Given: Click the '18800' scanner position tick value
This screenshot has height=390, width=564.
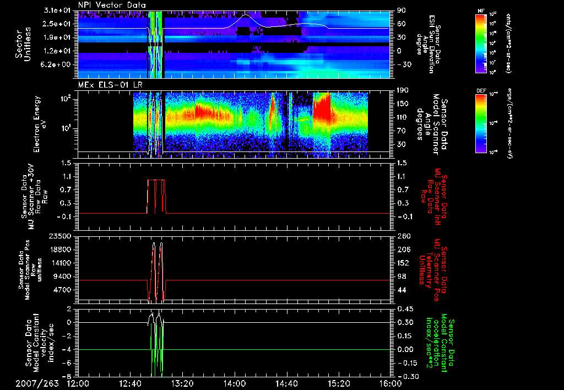Looking at the screenshot, I should (x=61, y=250).
